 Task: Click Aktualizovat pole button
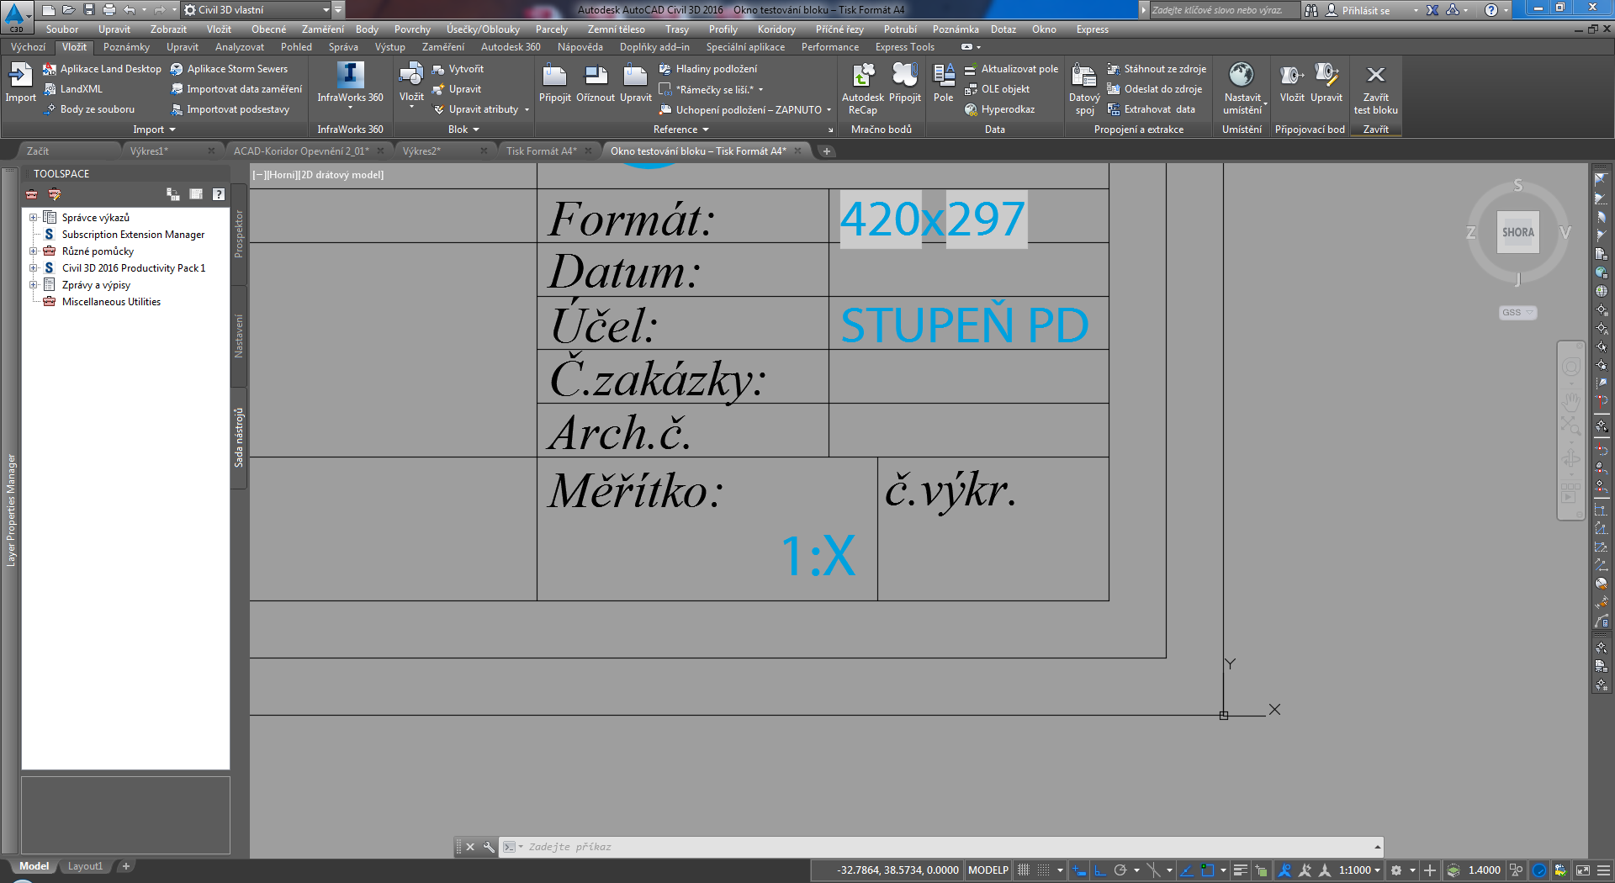click(1011, 69)
